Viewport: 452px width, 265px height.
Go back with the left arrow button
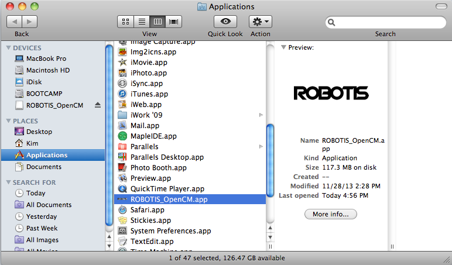pos(15,22)
